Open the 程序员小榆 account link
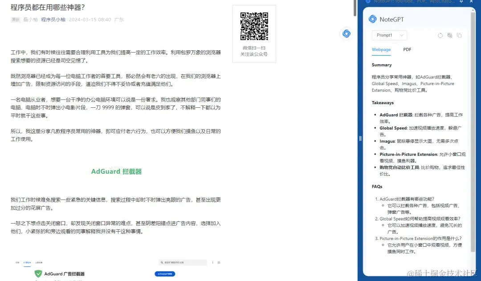Viewport: 481px width, 281px height. [x=53, y=20]
